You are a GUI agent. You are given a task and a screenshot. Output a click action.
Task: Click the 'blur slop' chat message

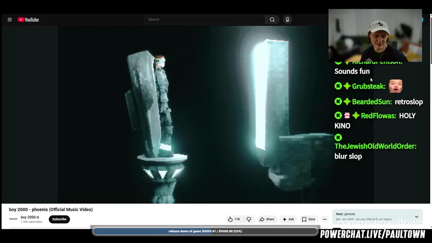click(x=348, y=156)
